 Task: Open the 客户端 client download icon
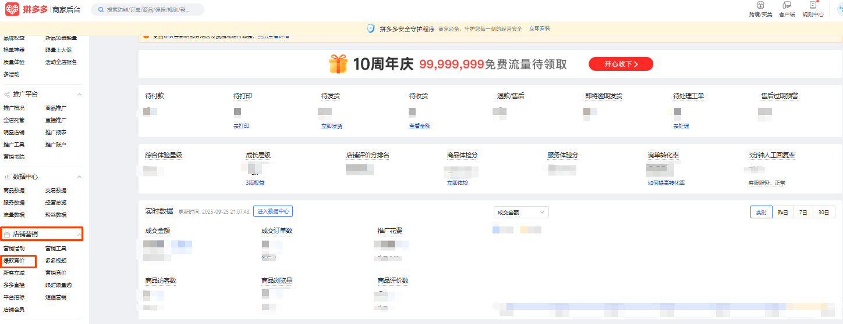(x=787, y=5)
